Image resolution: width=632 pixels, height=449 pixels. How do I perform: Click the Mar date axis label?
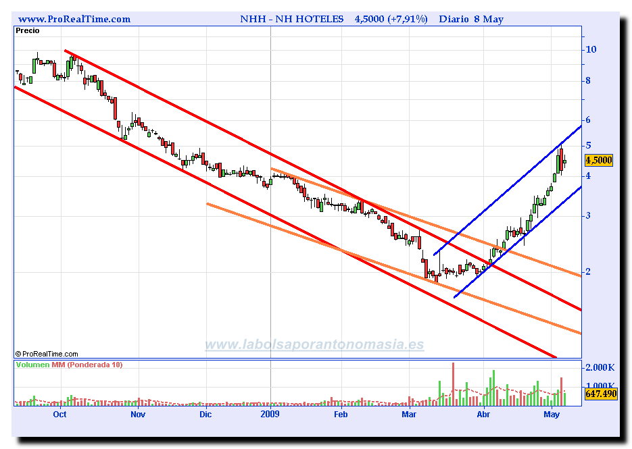pyautogui.click(x=409, y=415)
